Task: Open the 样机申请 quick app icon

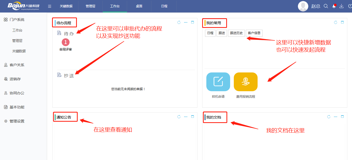Action: (218, 82)
